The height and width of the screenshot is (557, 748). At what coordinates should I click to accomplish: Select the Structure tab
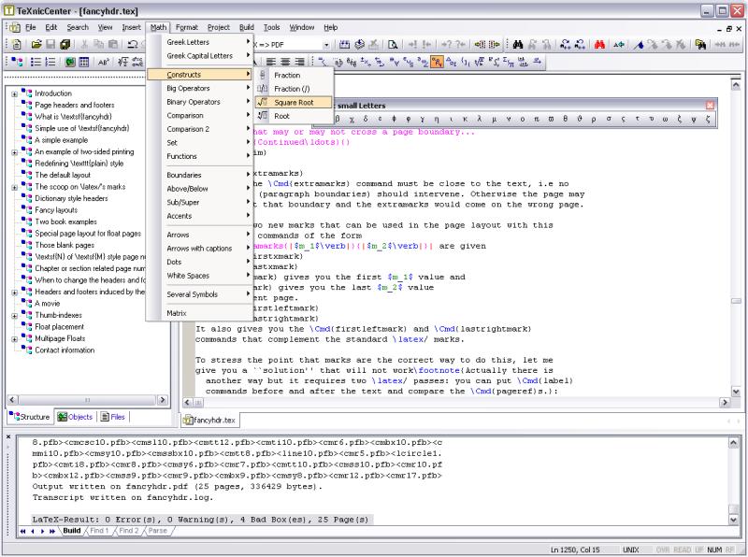(x=30, y=417)
